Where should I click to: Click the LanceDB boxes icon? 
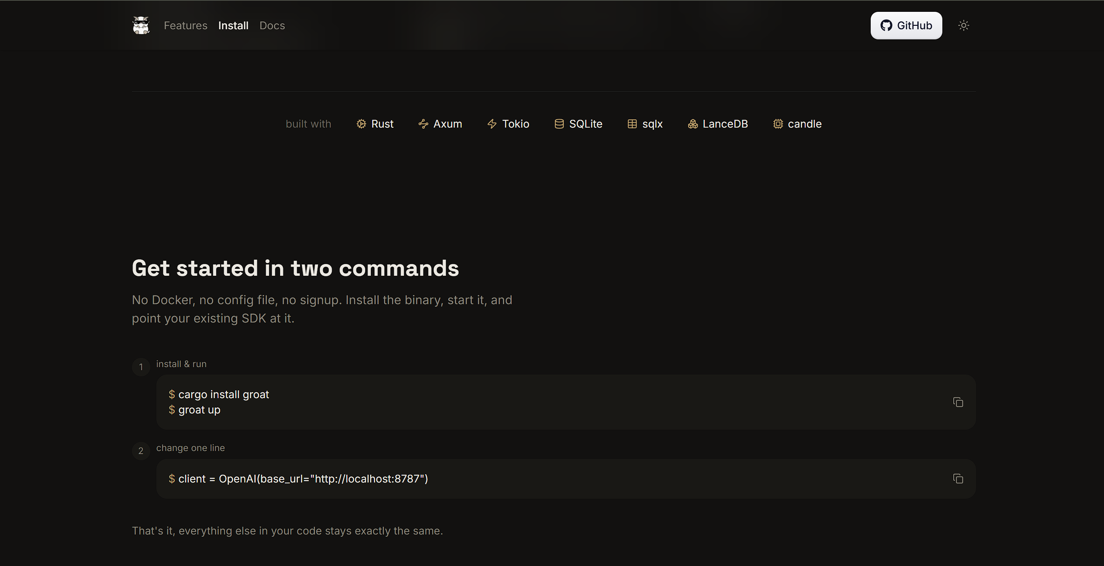[x=693, y=124]
